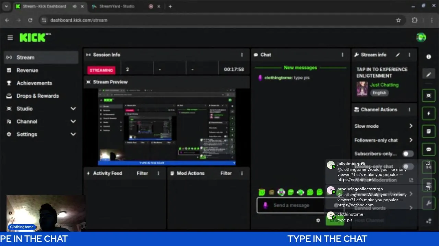Image resolution: width=439 pixels, height=246 pixels.
Task: Click the Stream Preview thumbnail
Action: [x=167, y=127]
